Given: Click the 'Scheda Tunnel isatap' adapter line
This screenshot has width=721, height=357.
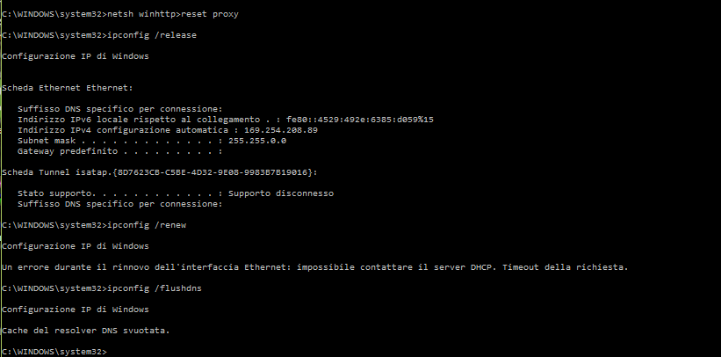Looking at the screenshot, I should (160, 172).
